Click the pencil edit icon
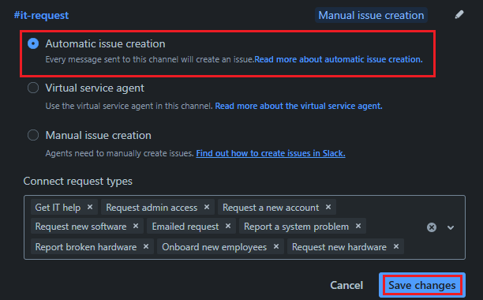 459,14
